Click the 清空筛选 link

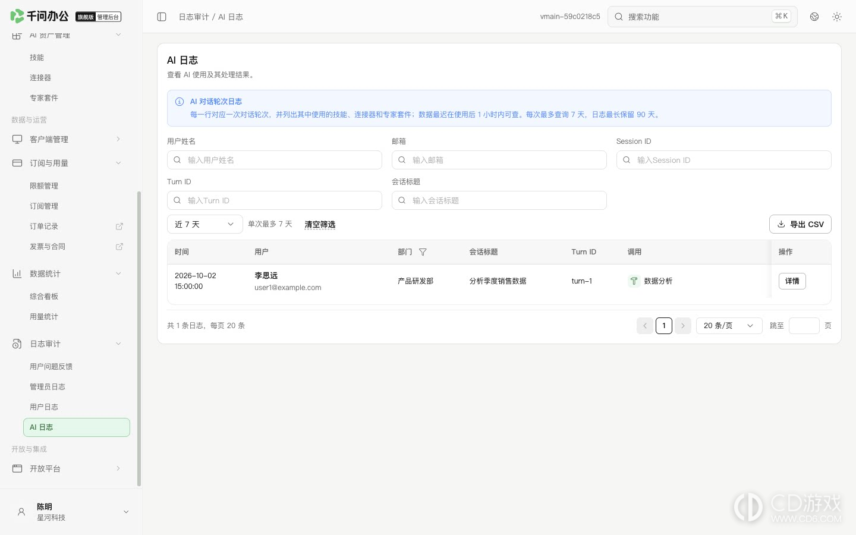(320, 225)
